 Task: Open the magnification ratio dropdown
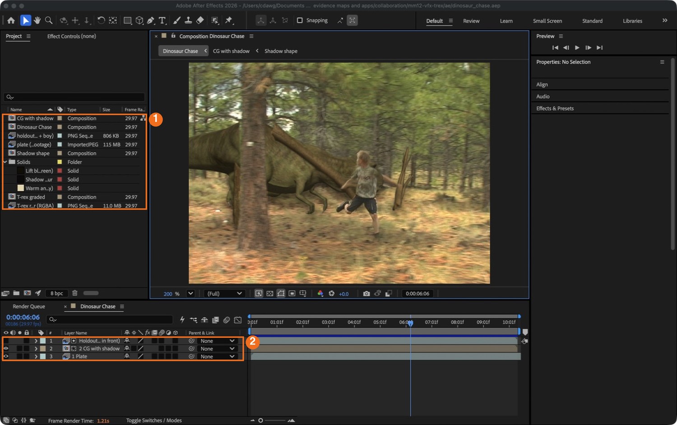(x=190, y=294)
